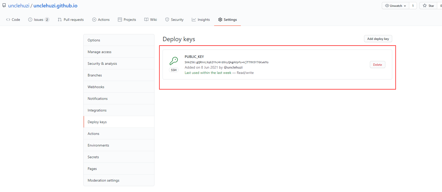The height and width of the screenshot is (192, 442).
Task: Open the unclehuzi.github.io repository link
Action: pos(55,6)
